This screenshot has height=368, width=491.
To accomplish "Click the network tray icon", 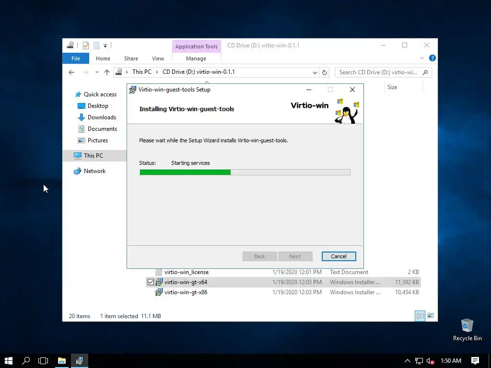I will [419, 361].
